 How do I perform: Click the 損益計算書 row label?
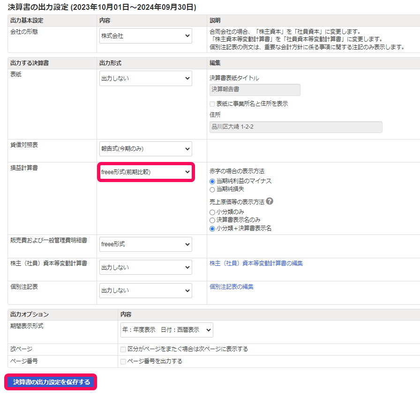[24, 168]
